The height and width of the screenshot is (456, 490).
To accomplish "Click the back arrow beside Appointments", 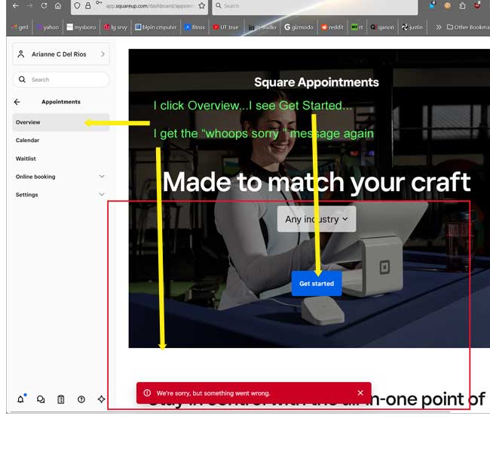I will [x=17, y=102].
